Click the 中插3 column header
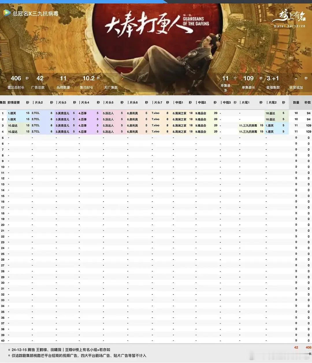 coord(227,102)
